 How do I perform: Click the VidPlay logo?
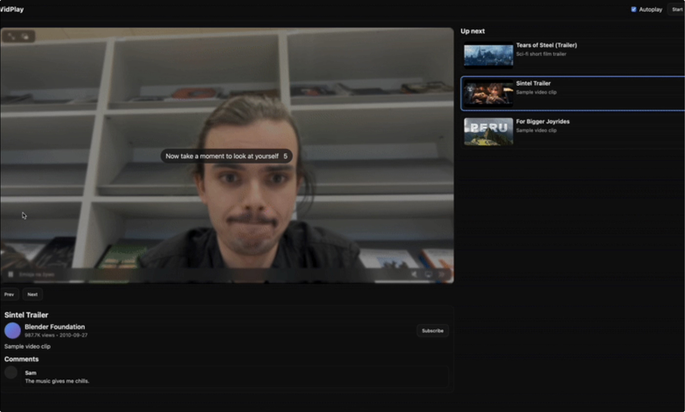(12, 9)
